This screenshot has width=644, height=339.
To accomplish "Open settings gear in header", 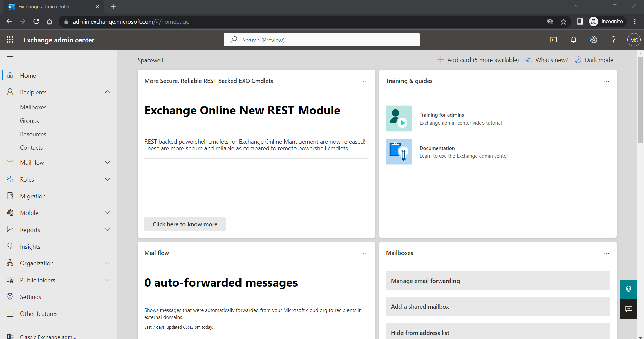I will coord(594,40).
